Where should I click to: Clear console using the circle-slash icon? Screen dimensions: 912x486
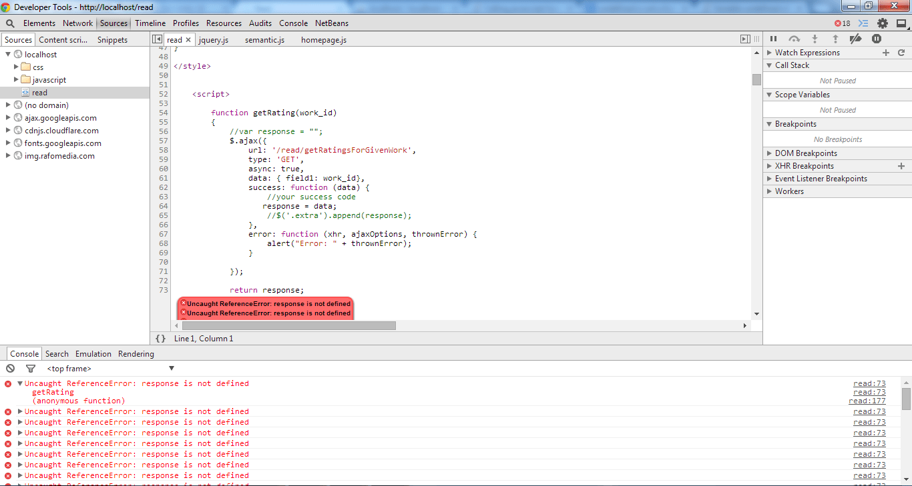pos(10,368)
